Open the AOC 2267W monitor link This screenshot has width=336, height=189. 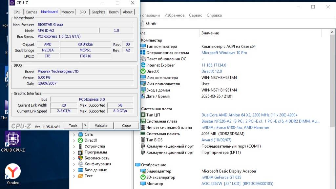pos(237,184)
